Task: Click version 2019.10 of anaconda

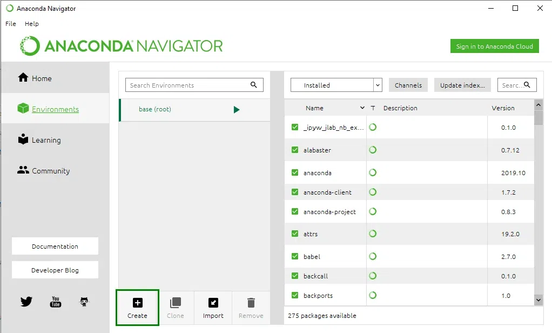Action: tap(513, 173)
